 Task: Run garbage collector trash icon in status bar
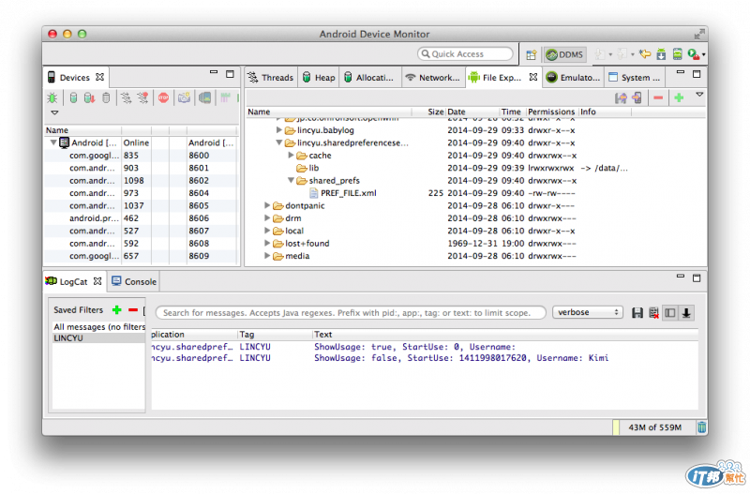coord(701,427)
